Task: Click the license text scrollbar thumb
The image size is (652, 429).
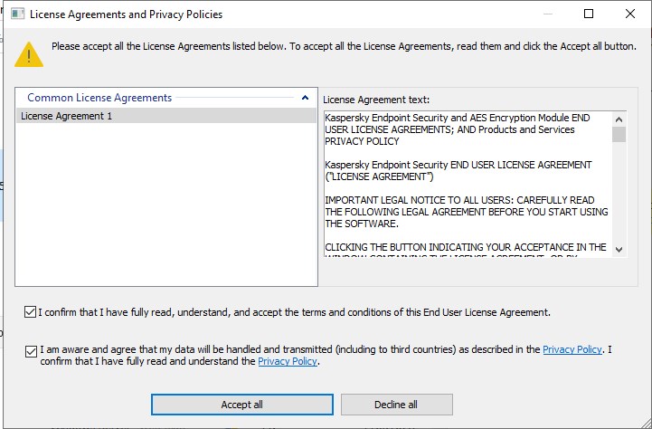Action: click(619, 135)
